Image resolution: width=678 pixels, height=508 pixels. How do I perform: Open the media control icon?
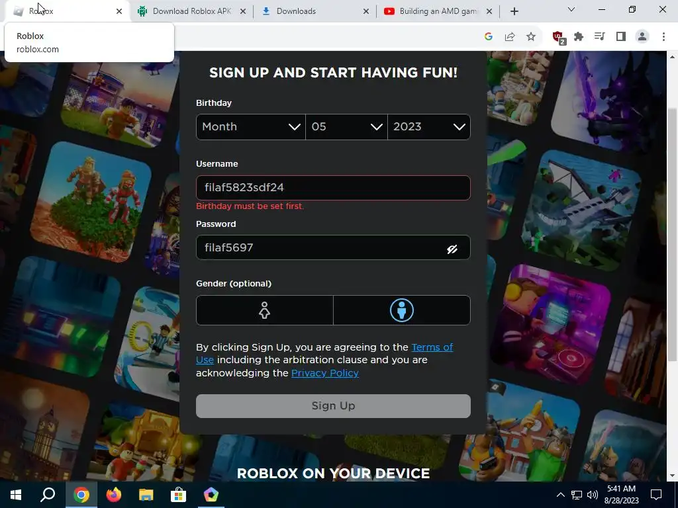[600, 37]
